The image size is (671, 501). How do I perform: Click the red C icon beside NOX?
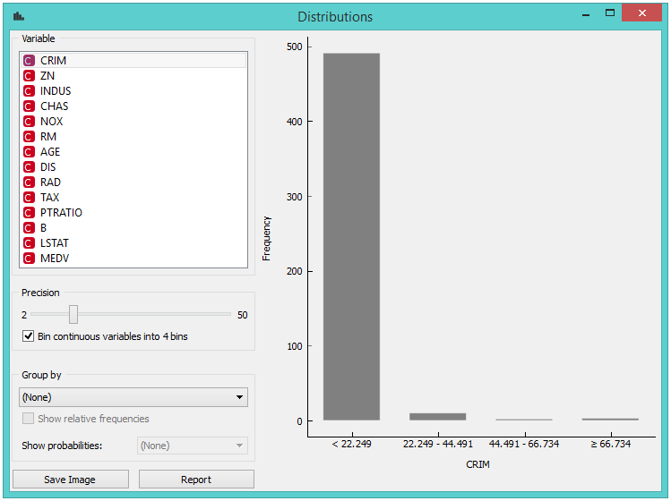(29, 122)
